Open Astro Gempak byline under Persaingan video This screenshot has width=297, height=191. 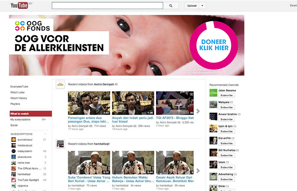click(80, 126)
